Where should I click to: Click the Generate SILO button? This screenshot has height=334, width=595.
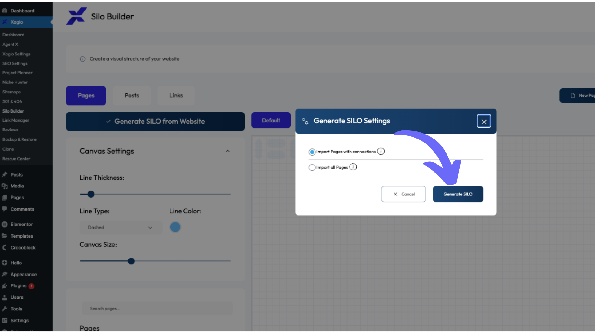click(x=458, y=194)
